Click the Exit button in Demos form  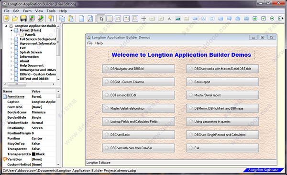point(222,148)
